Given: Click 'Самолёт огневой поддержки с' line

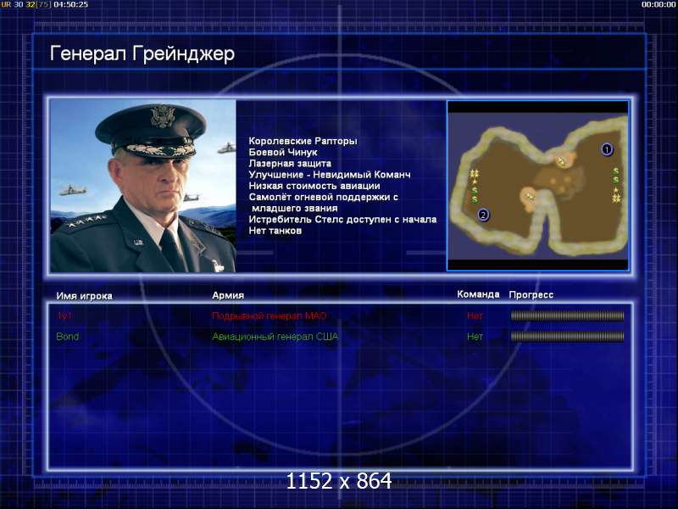Looking at the screenshot, I should tap(324, 198).
